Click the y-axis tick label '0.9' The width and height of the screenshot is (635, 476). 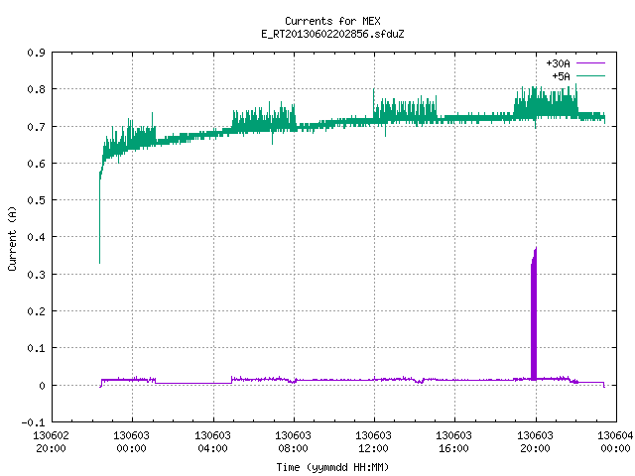pos(36,53)
